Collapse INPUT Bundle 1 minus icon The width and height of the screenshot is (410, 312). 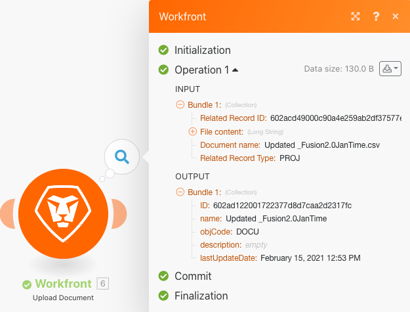coord(180,104)
